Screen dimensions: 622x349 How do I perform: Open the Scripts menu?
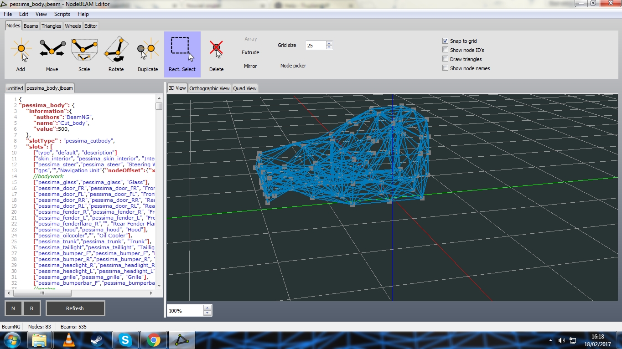[62, 14]
